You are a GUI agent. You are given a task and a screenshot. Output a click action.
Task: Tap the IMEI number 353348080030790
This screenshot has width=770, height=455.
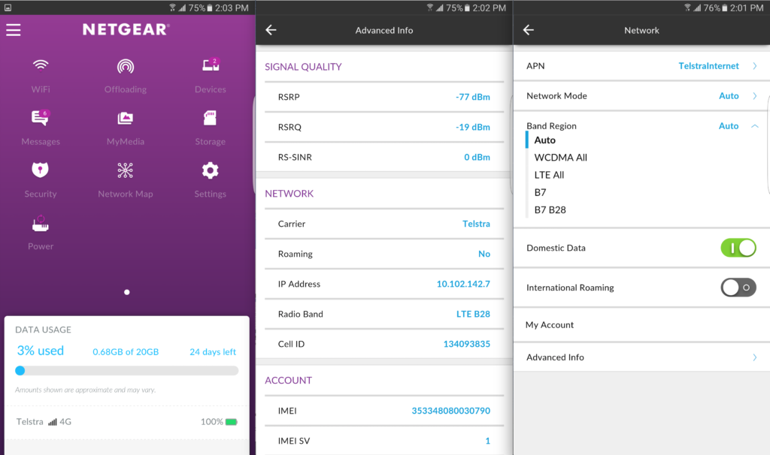coord(451,411)
